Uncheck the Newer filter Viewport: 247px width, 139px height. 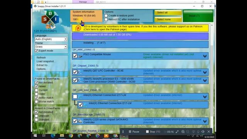(36, 86)
